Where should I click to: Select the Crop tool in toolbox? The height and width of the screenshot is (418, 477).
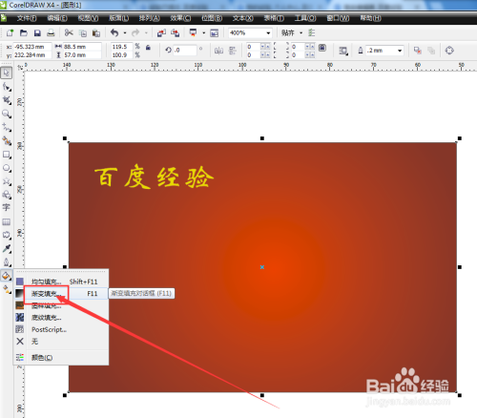(7, 100)
